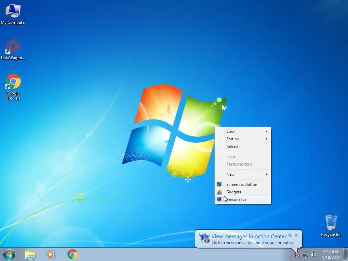Choose Personalize in the context menu
This screenshot has width=348, height=261.
coord(243,199)
